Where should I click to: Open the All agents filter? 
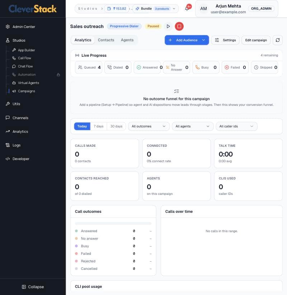click(193, 126)
